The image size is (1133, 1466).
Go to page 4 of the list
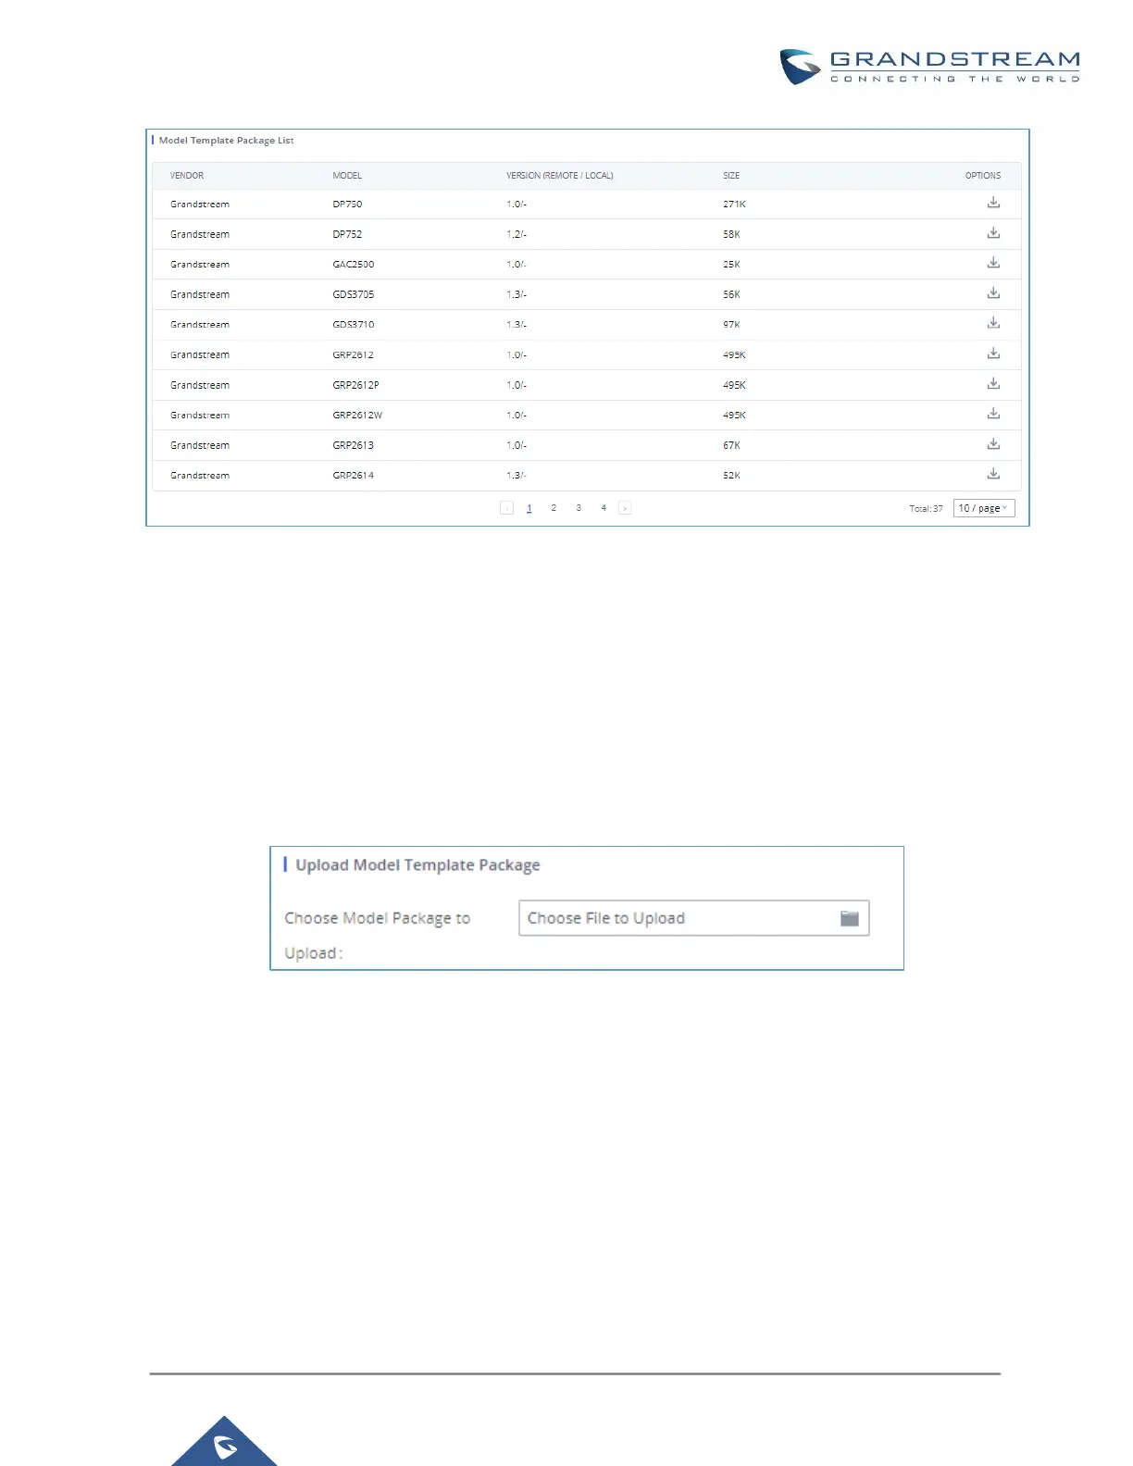[x=604, y=508]
